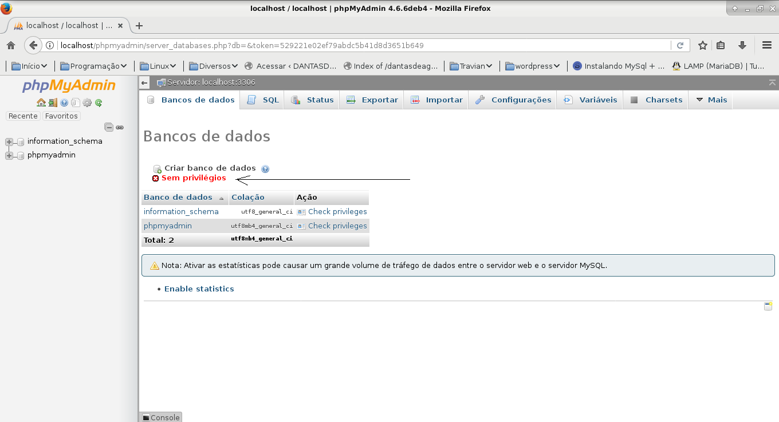Open Acessar ‹ DANTASD bookmark
Viewport: 779px width, 422px height.
pyautogui.click(x=290, y=66)
